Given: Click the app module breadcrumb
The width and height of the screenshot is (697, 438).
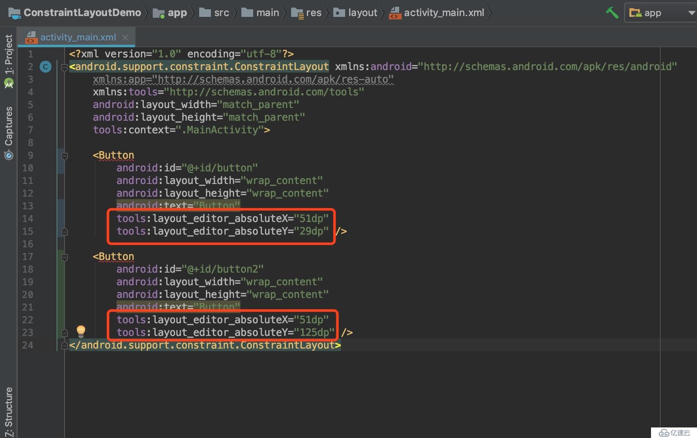Looking at the screenshot, I should coord(170,13).
